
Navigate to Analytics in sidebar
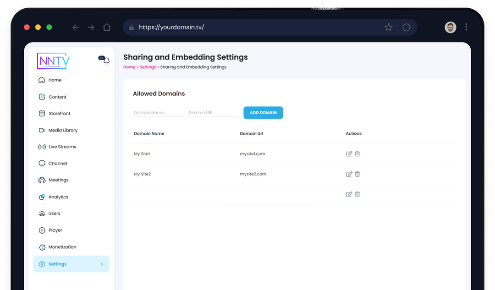[x=58, y=197]
